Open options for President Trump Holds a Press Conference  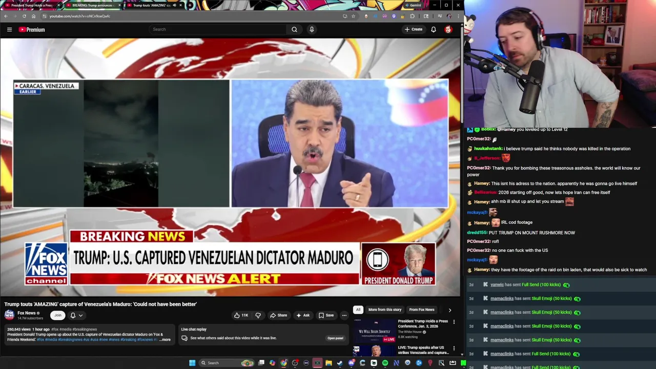point(454,322)
